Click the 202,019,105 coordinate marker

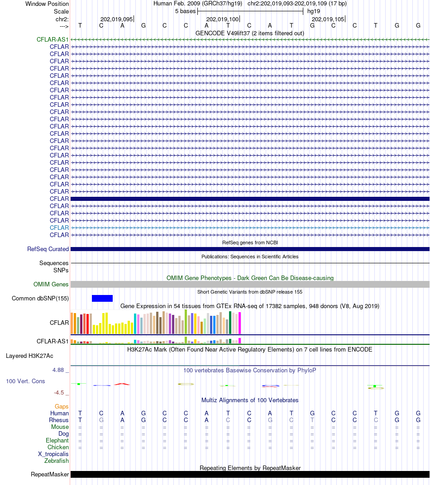pos(328,19)
